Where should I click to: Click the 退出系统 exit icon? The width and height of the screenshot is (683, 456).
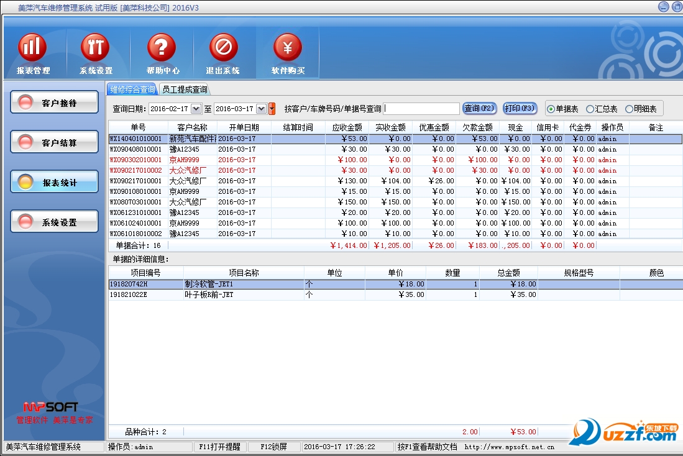(x=223, y=48)
